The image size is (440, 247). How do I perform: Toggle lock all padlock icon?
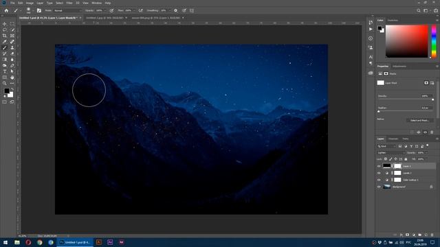406,159
